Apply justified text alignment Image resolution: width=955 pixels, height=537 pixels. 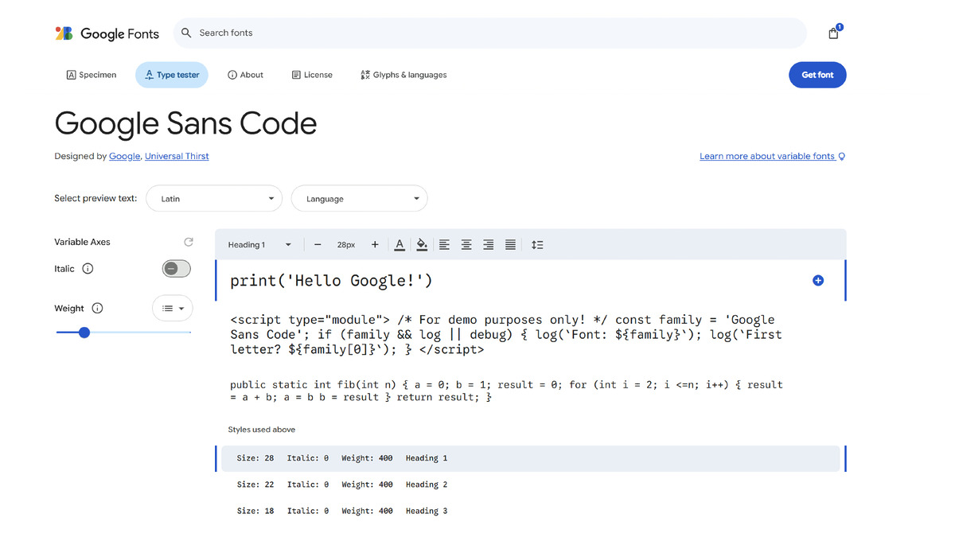point(510,244)
